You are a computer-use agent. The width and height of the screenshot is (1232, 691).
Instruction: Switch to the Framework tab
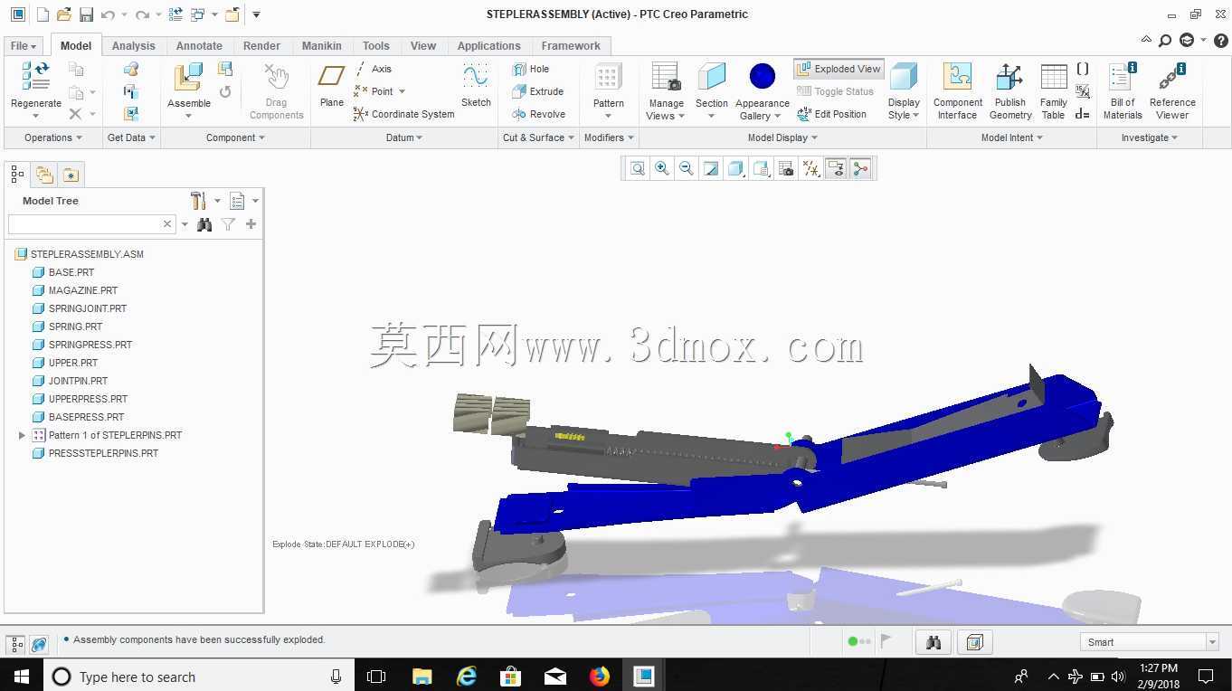click(x=571, y=46)
